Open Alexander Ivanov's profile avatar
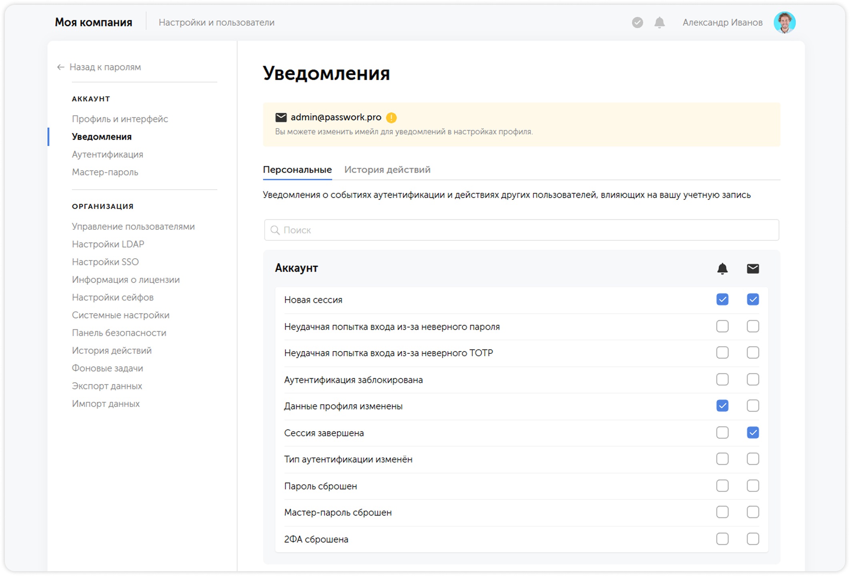Image resolution: width=850 pixels, height=576 pixels. coord(785,22)
